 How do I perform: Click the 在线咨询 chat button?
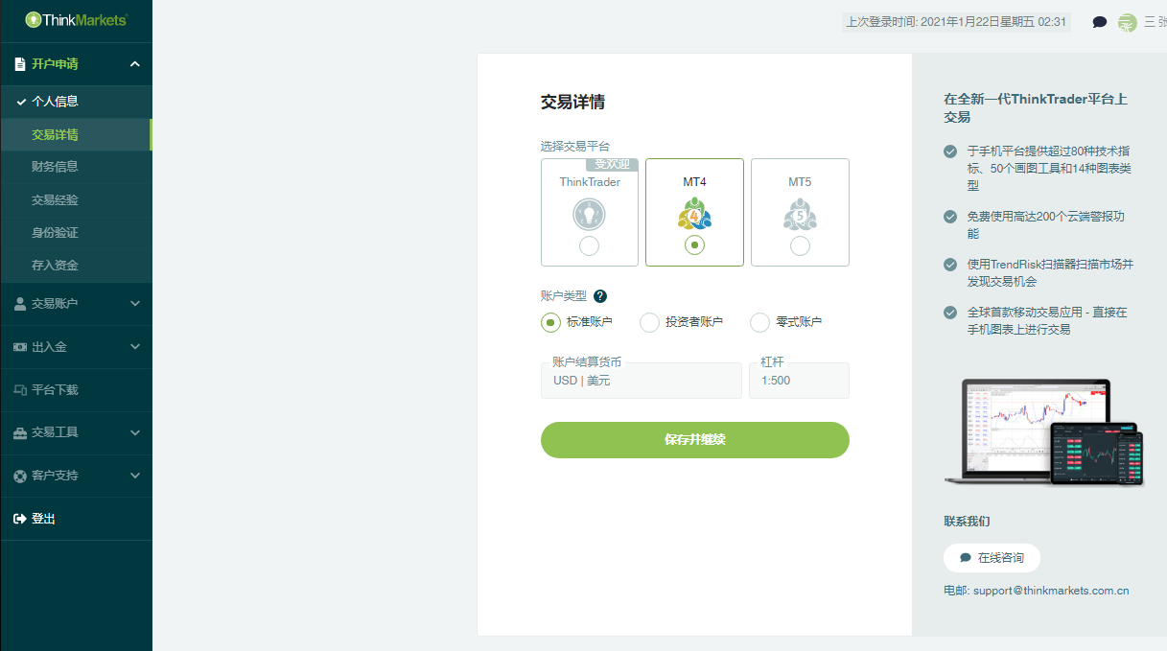coord(992,558)
